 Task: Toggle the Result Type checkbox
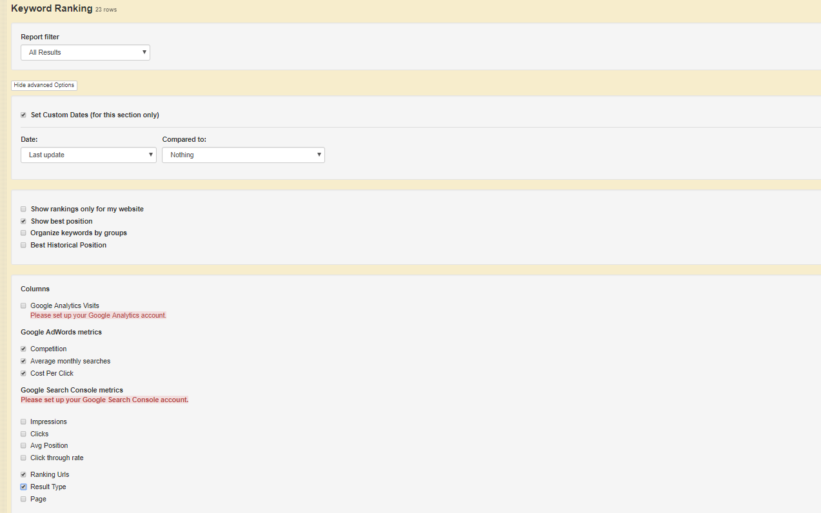(x=24, y=487)
